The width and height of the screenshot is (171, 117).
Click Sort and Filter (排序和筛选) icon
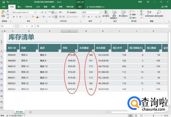149,14
